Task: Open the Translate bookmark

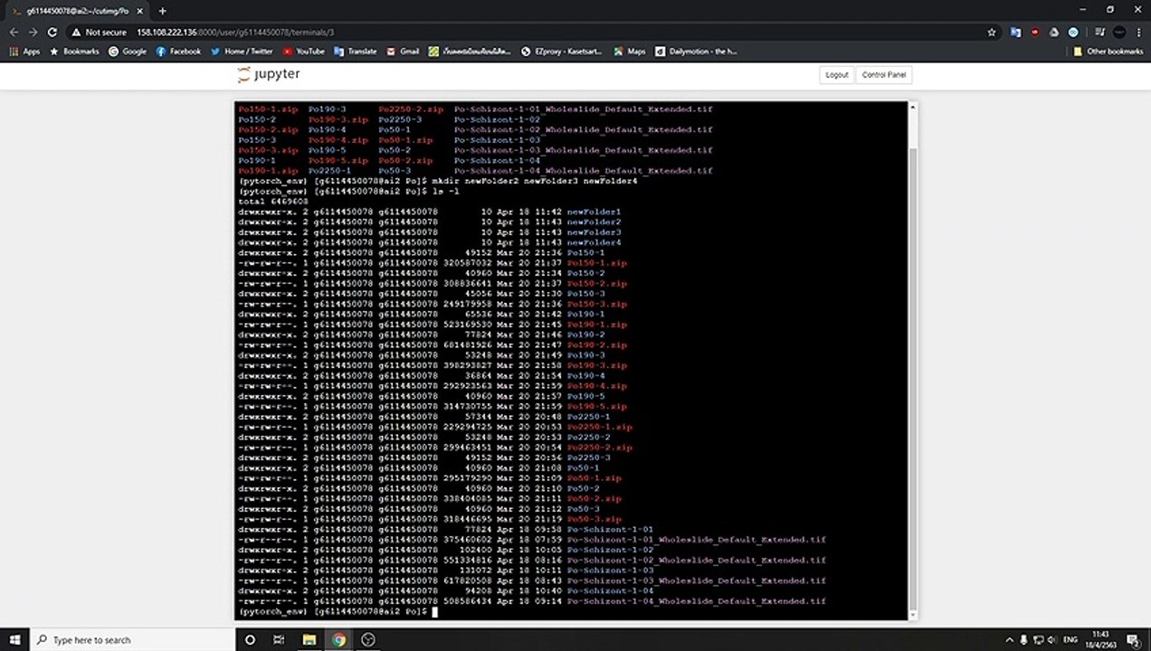Action: (356, 52)
